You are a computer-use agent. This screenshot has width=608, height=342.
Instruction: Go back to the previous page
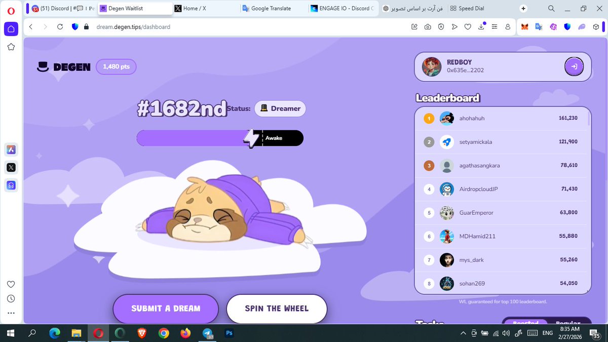tap(31, 27)
